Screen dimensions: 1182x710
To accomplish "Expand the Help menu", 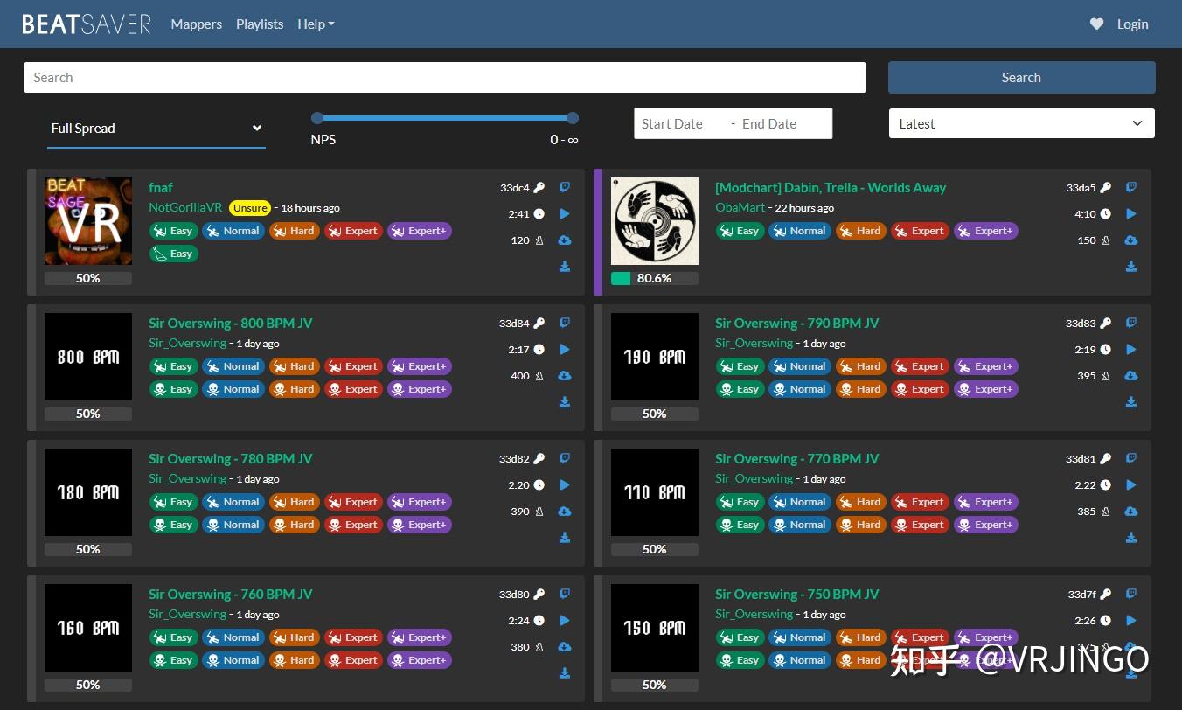I will pyautogui.click(x=316, y=24).
